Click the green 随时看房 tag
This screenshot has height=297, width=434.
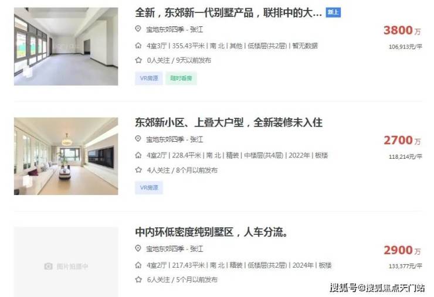click(181, 78)
